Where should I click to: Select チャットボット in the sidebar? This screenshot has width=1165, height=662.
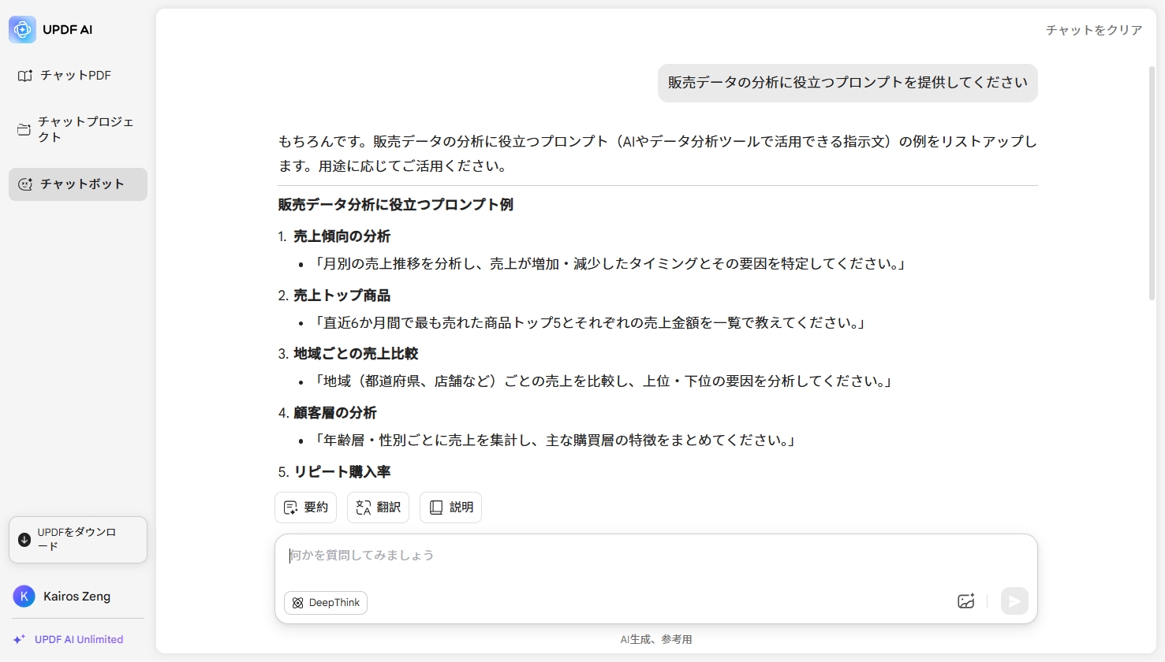click(x=77, y=184)
